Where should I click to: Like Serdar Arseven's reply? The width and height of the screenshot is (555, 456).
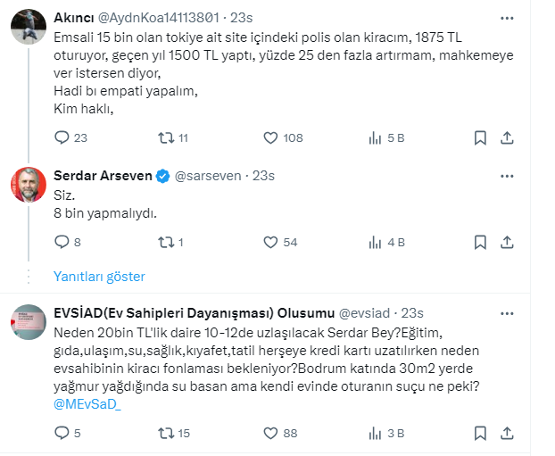coord(271,242)
